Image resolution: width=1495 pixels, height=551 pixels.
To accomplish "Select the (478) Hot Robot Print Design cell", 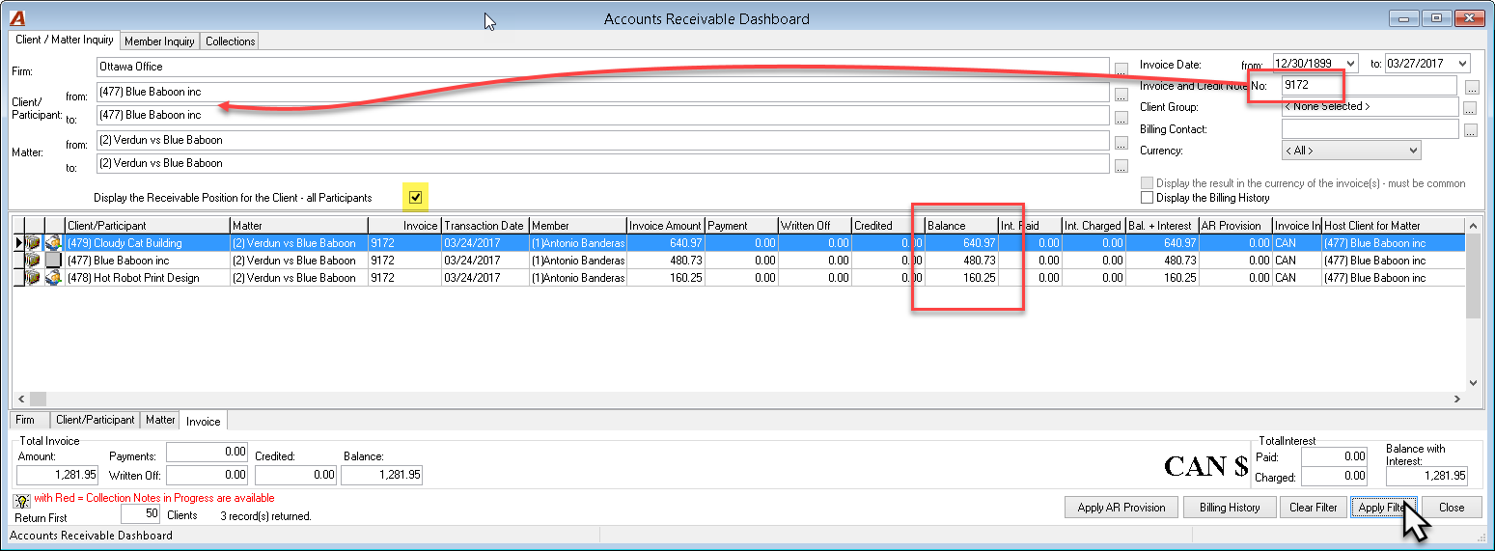I will coord(147,278).
